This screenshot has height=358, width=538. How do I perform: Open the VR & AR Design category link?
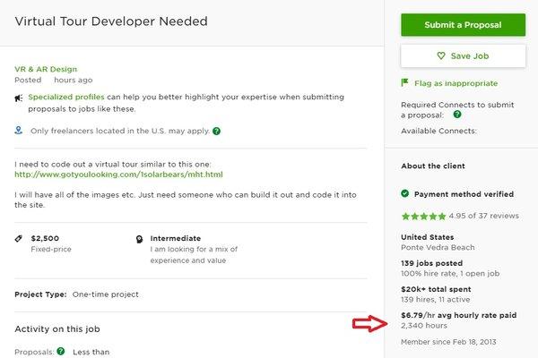[46, 69]
